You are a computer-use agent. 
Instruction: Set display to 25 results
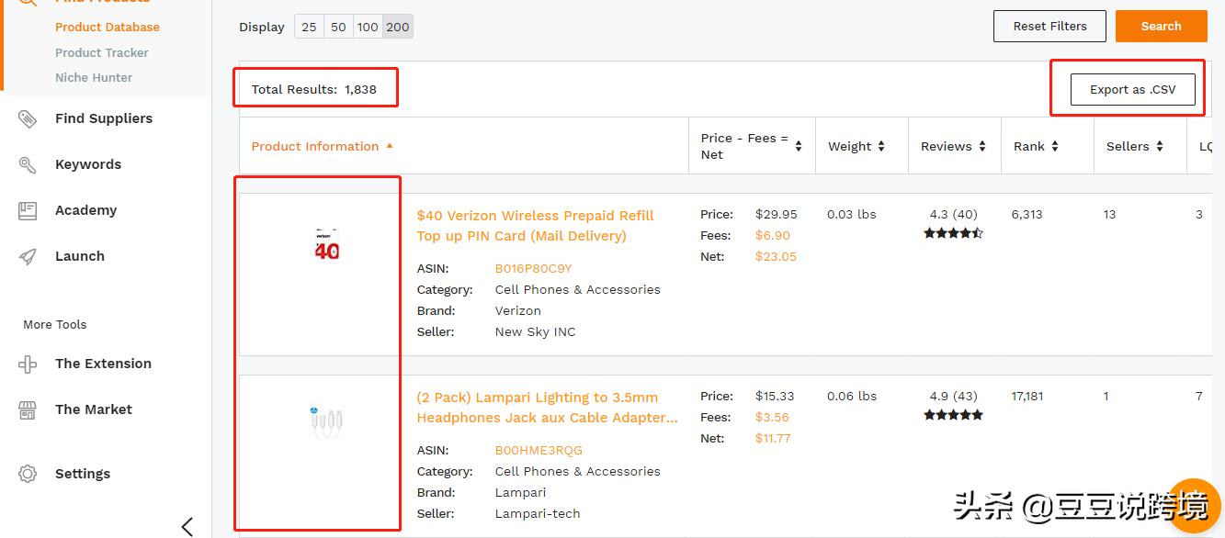[309, 27]
